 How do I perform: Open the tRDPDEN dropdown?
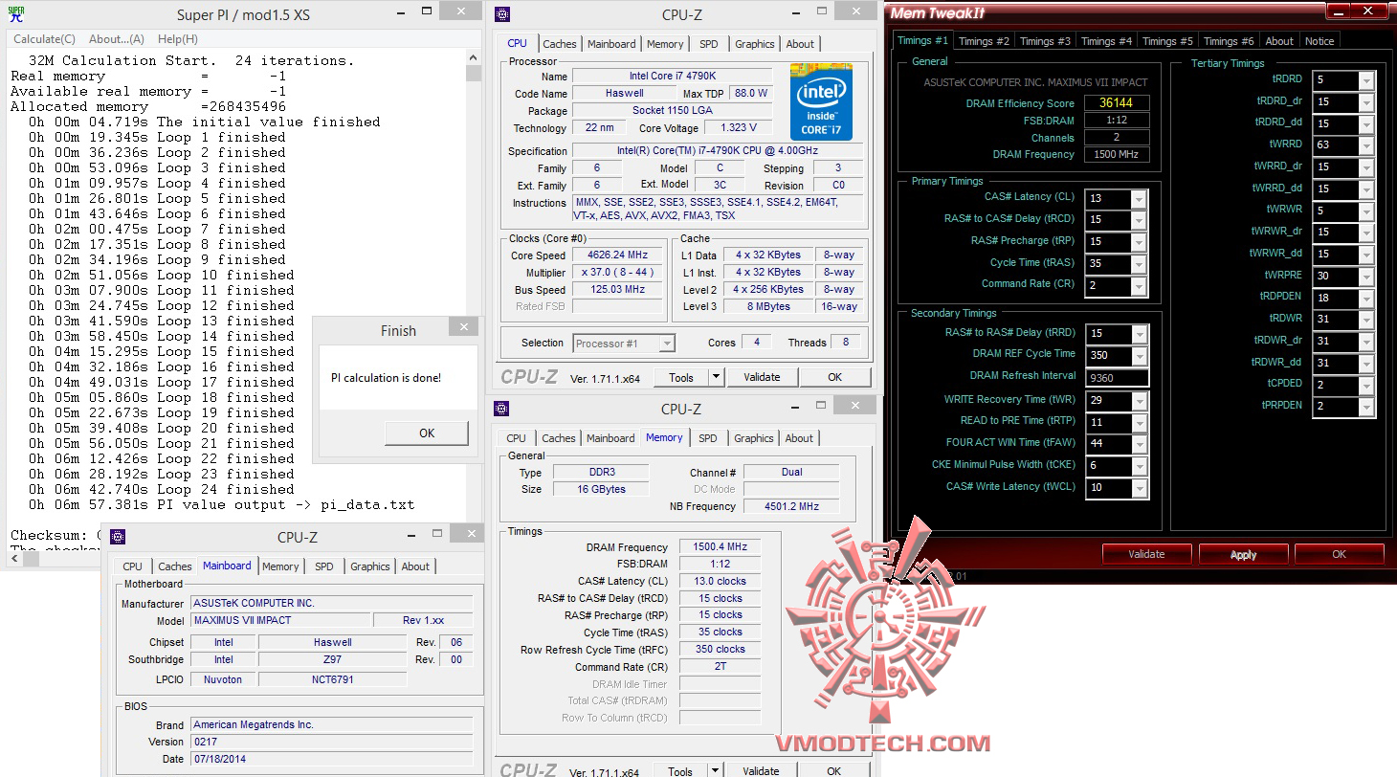(1366, 298)
